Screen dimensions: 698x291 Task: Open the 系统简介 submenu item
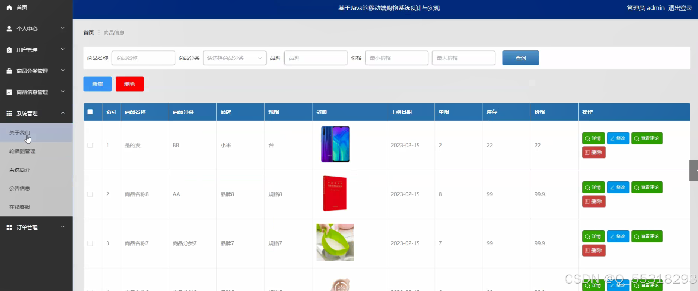pos(36,170)
